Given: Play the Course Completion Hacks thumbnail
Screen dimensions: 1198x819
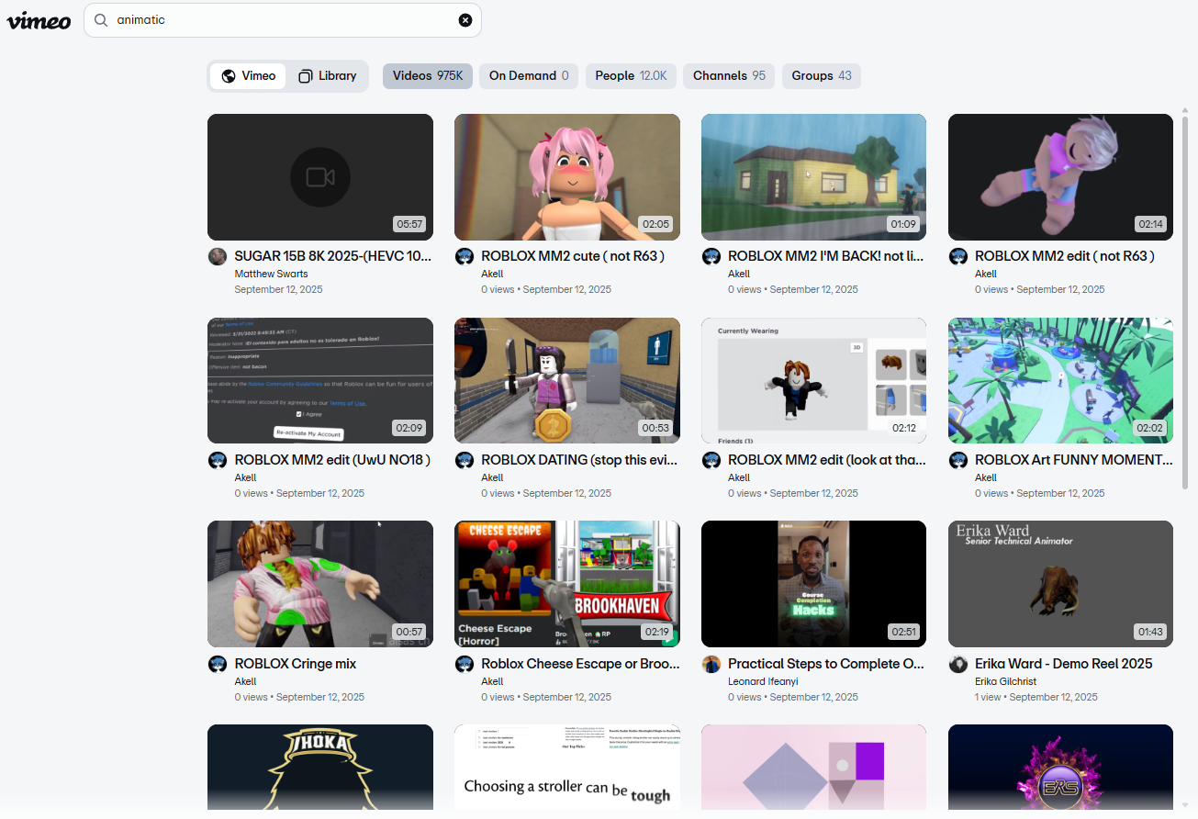Looking at the screenshot, I should (x=814, y=585).
